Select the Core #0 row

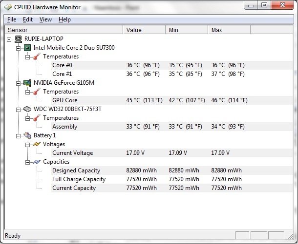pyautogui.click(x=172, y=65)
